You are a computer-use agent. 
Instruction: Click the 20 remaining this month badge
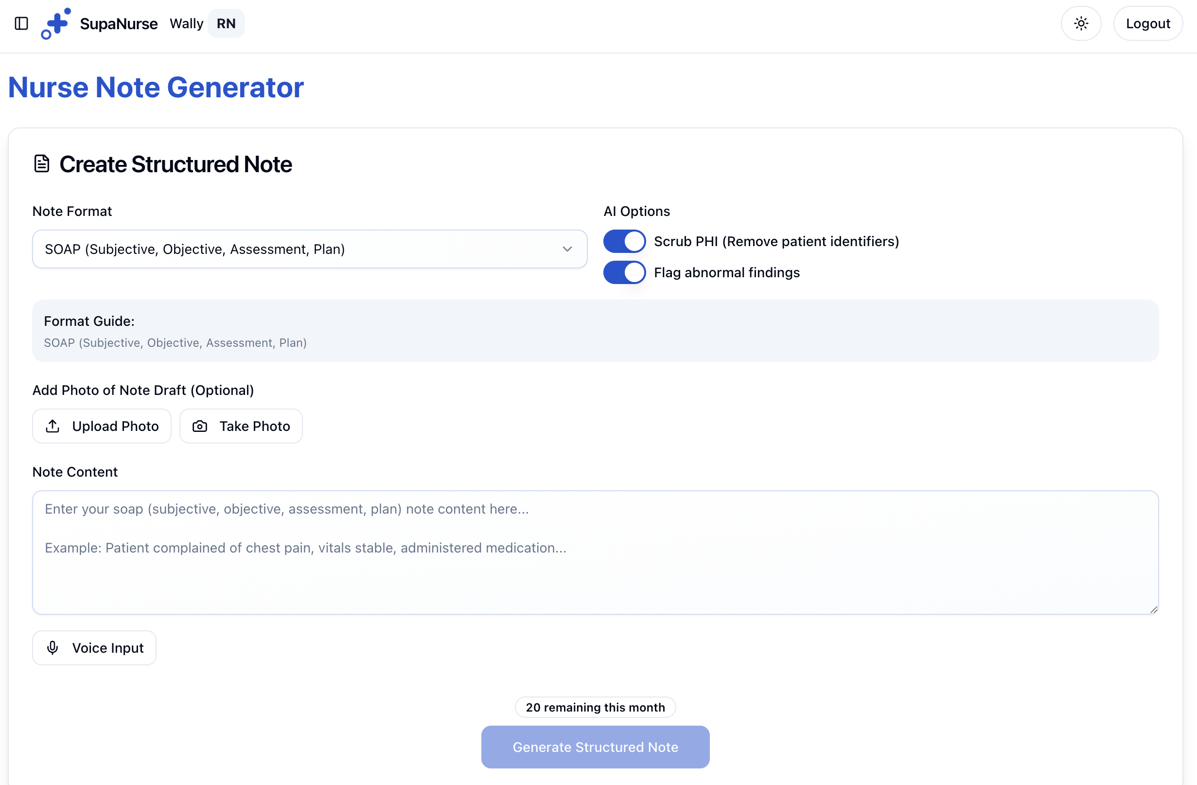tap(595, 707)
